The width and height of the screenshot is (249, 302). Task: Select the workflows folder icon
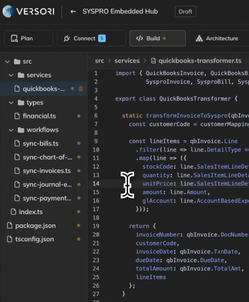pyautogui.click(x=21, y=130)
